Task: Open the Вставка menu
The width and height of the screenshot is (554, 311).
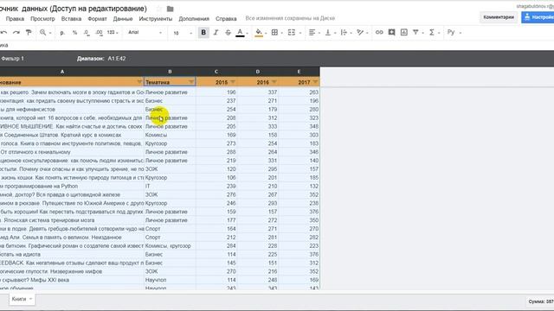Action: (x=71, y=19)
